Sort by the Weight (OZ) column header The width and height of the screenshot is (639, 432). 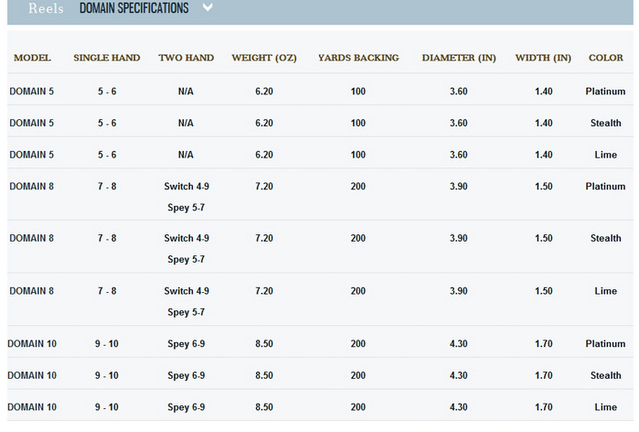pos(264,58)
